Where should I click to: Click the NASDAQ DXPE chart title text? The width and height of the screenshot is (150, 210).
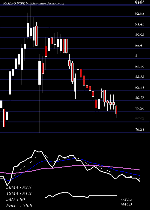tap(33, 4)
